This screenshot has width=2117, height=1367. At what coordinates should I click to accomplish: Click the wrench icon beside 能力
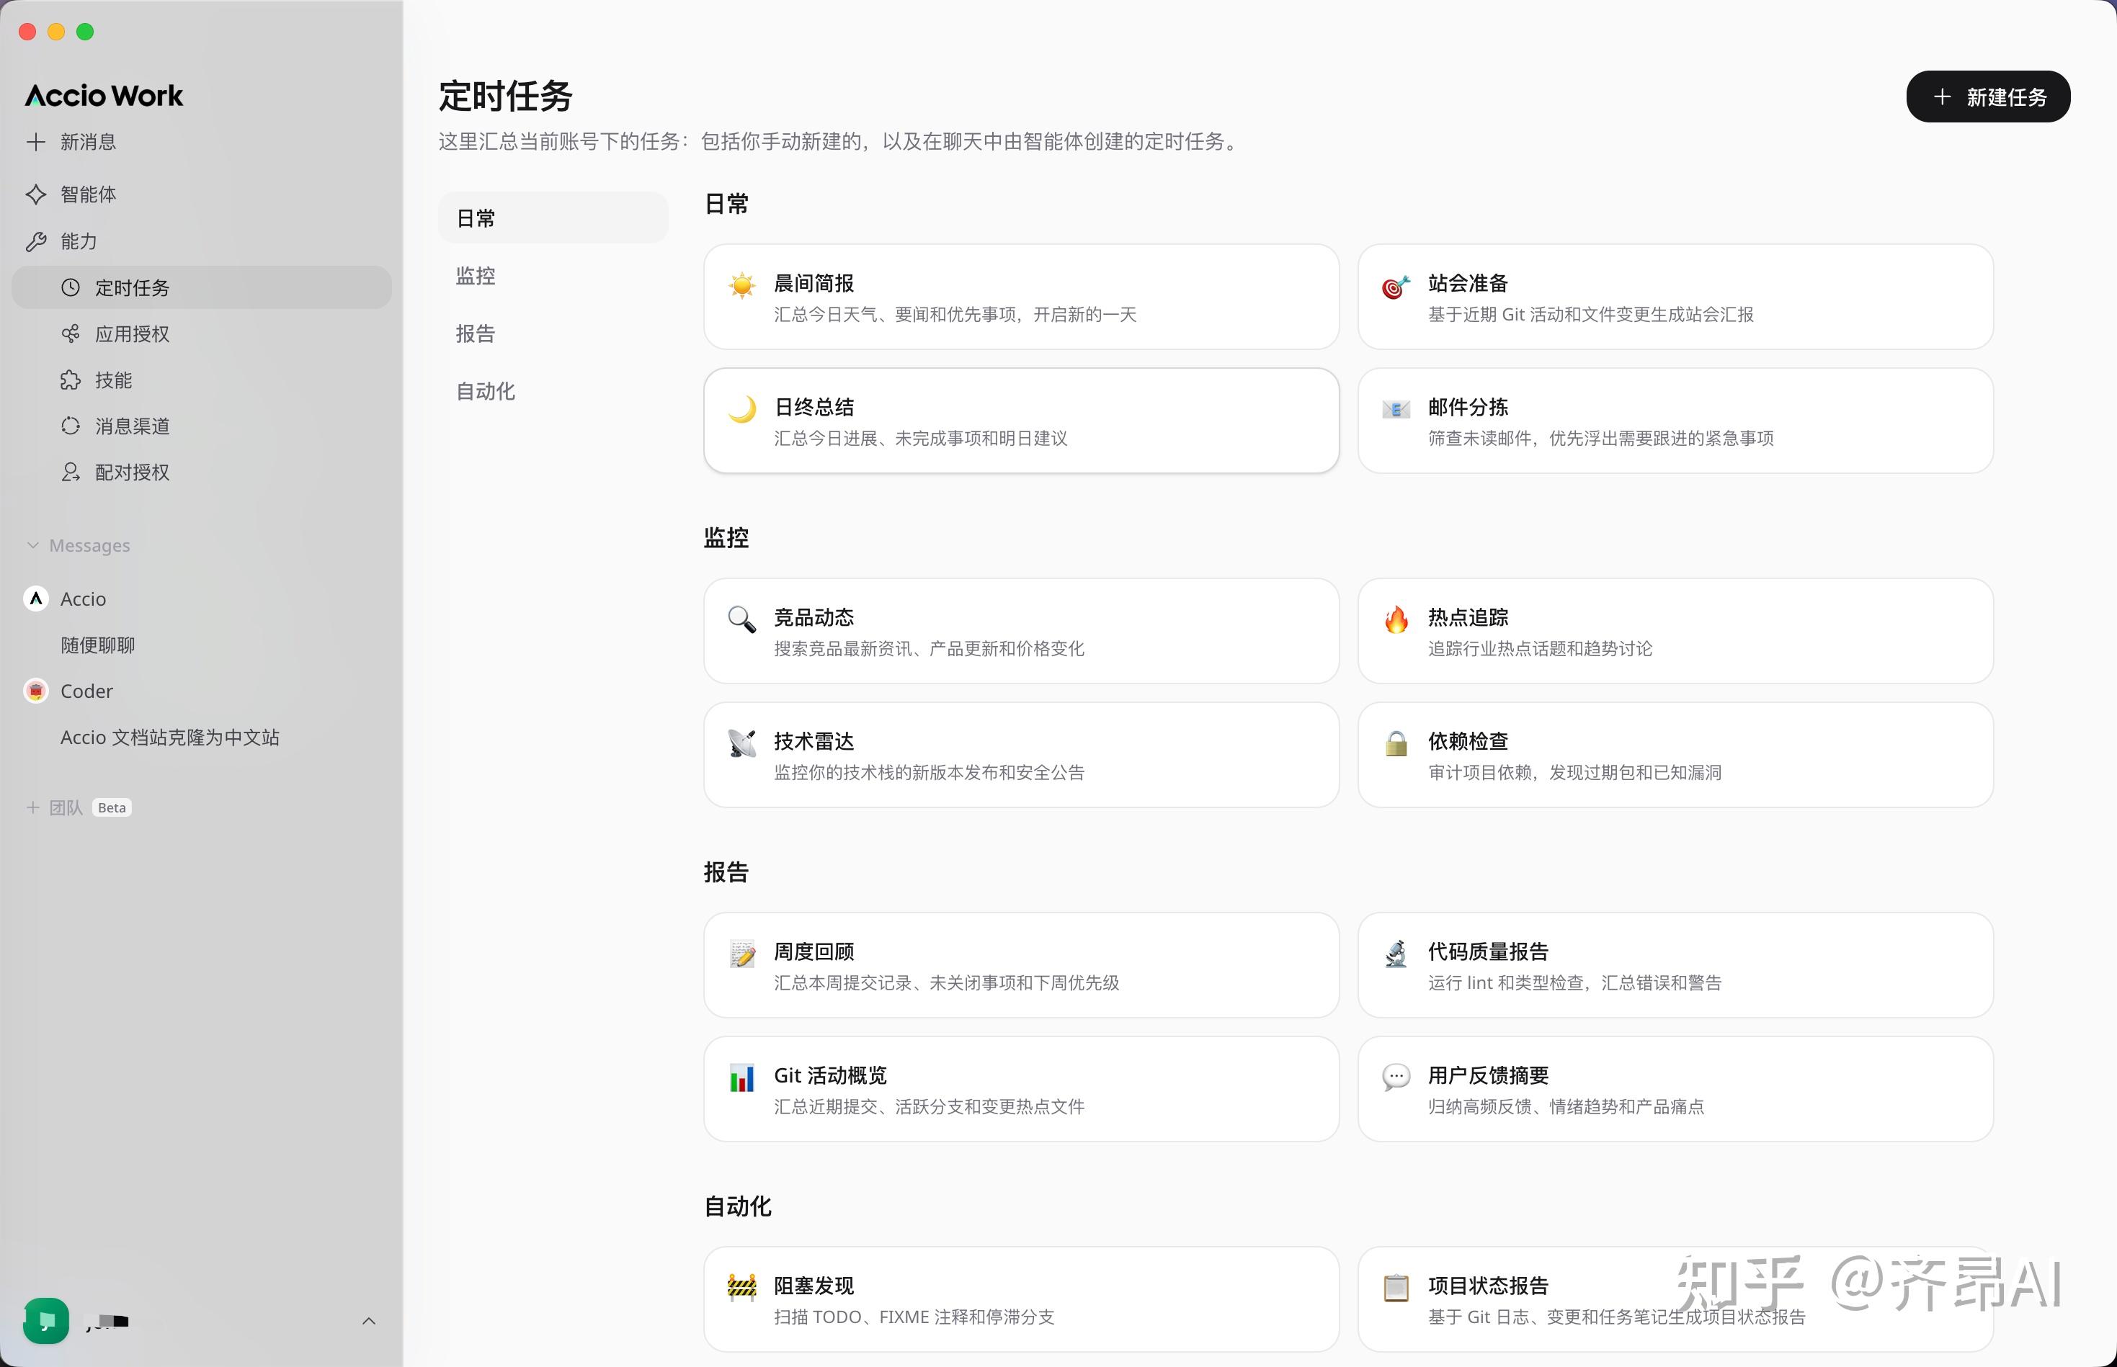click(35, 241)
